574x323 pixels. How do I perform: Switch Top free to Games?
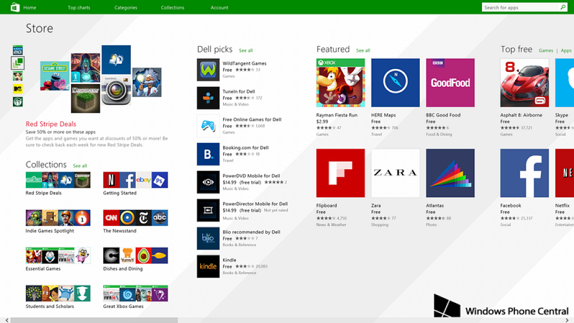[x=546, y=50]
